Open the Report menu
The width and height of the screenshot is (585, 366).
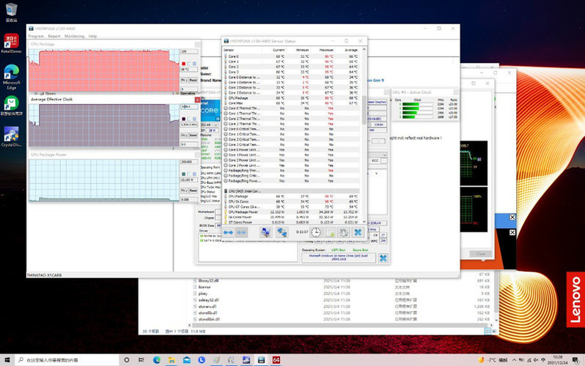click(x=54, y=36)
